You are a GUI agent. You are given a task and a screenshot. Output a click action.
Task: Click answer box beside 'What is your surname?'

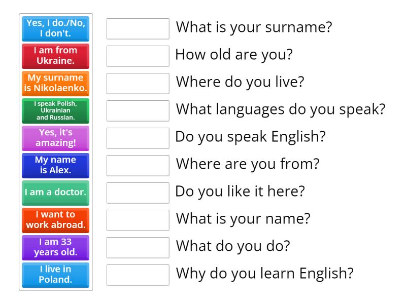pos(138,29)
